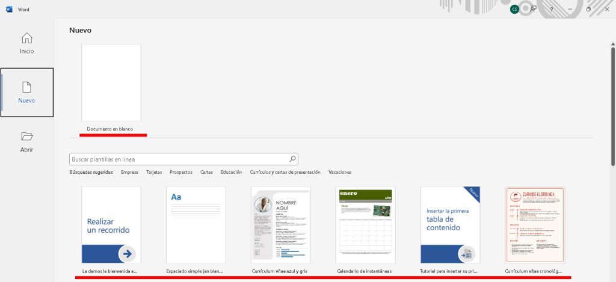
Task: Open Insertar la primera tabla de contenido tutorial
Action: click(x=450, y=224)
